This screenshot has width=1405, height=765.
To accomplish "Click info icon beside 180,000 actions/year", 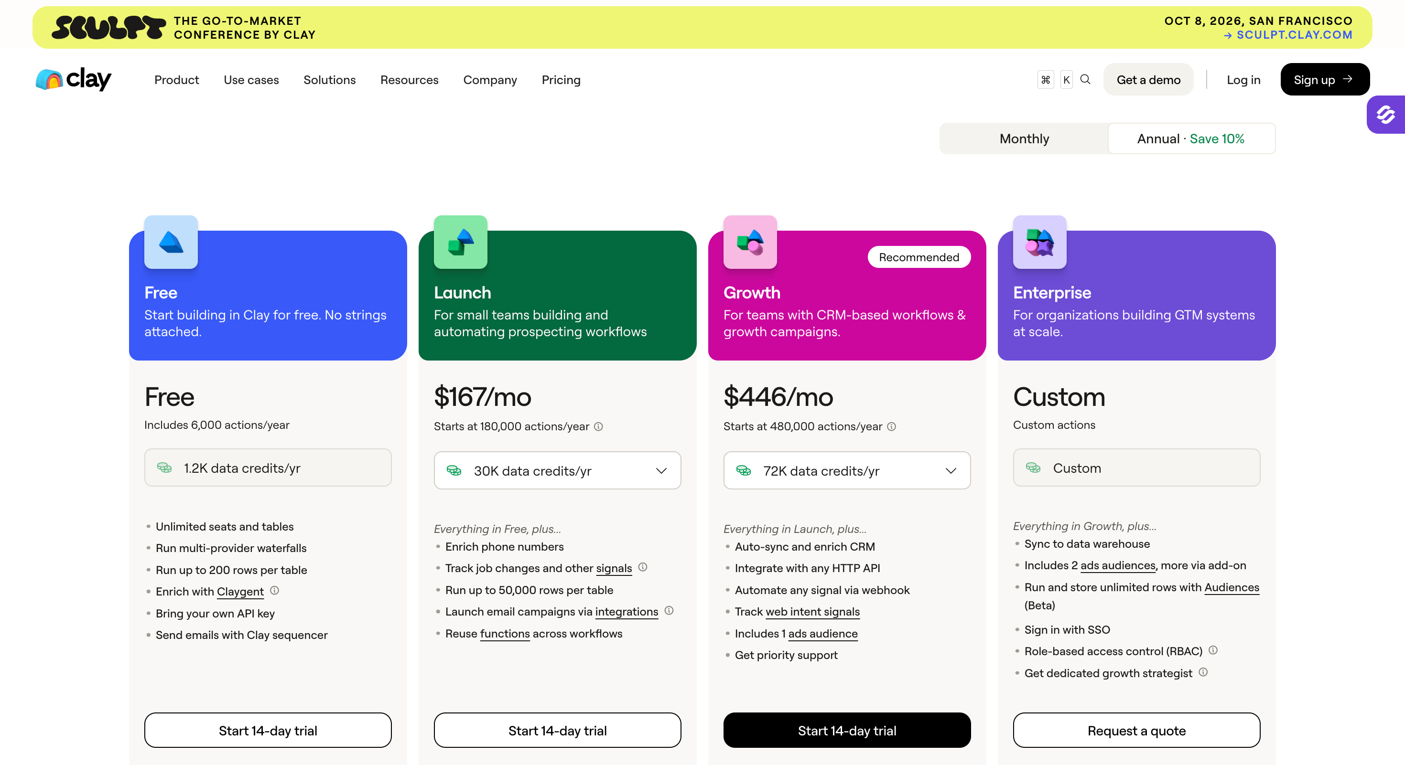I will pyautogui.click(x=598, y=426).
